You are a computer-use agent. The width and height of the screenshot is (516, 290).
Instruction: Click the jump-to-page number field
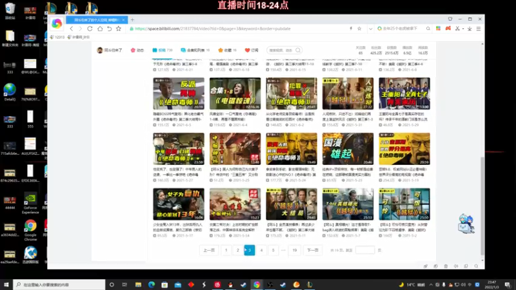point(365,250)
